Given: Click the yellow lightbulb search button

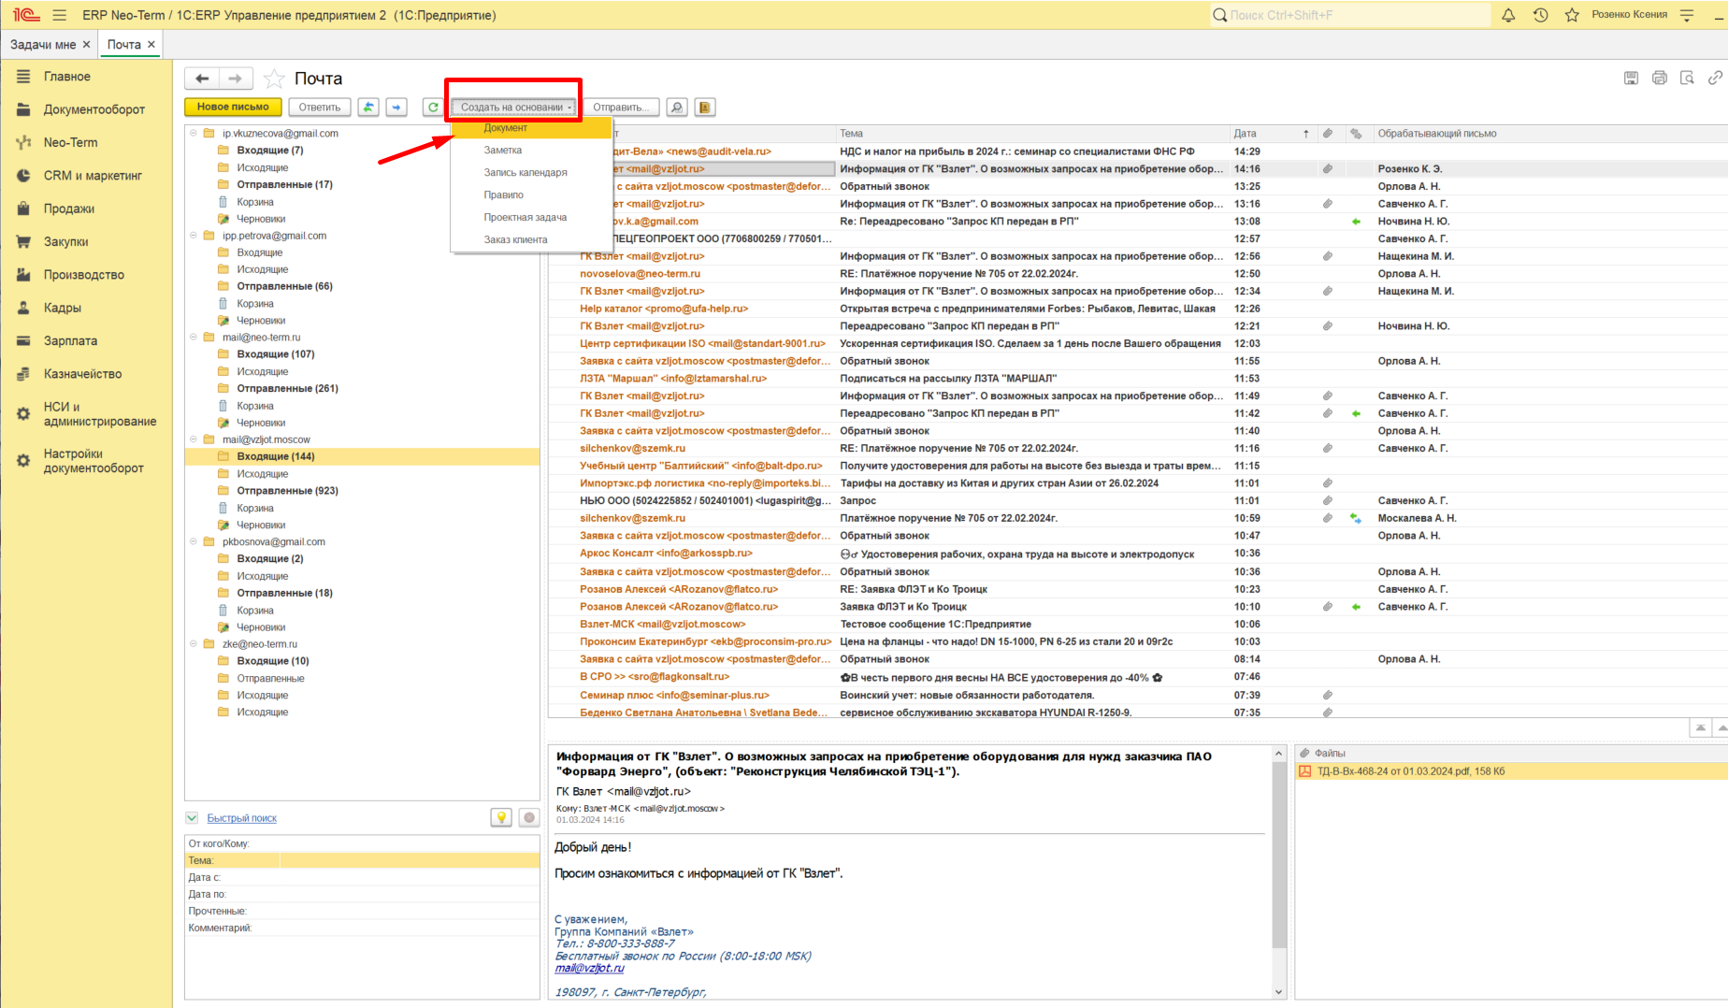Looking at the screenshot, I should 501,818.
